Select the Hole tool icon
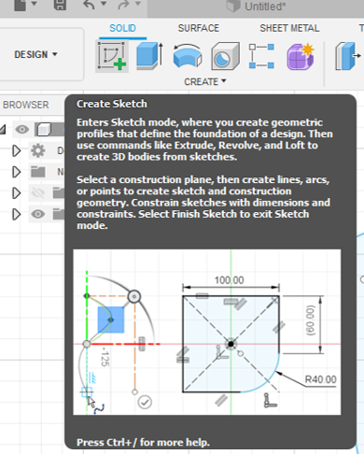364x454 pixels. tap(226, 56)
